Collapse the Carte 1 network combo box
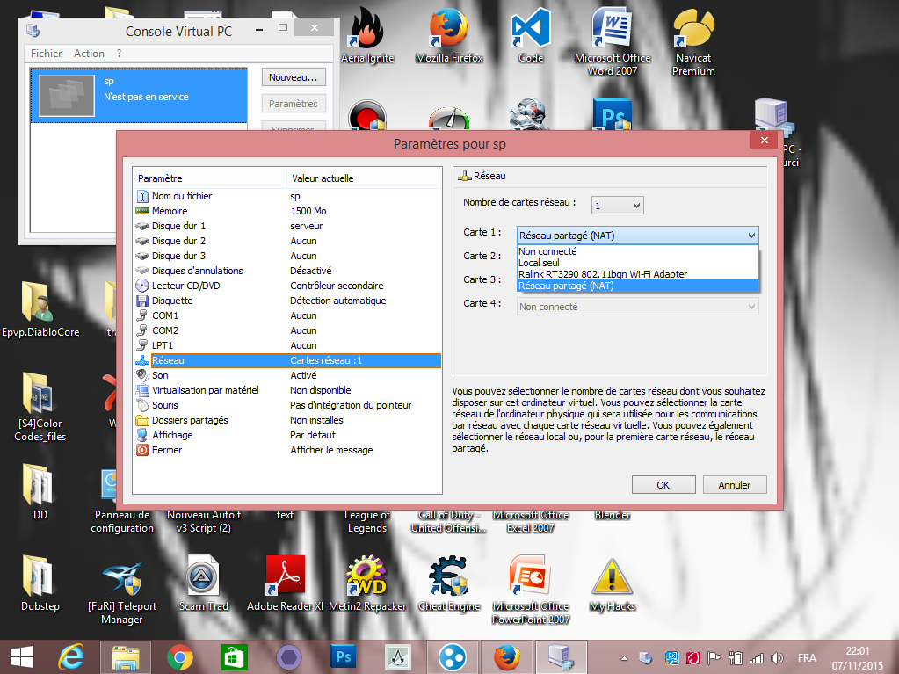Screen dimensions: 899x674 tap(637, 236)
